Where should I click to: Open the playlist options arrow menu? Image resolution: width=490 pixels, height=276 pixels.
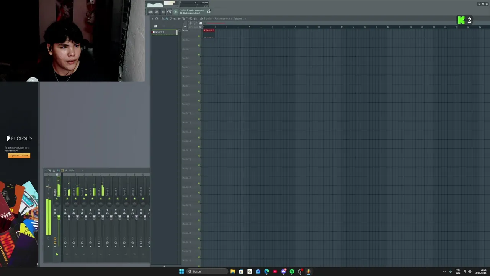pos(153,18)
